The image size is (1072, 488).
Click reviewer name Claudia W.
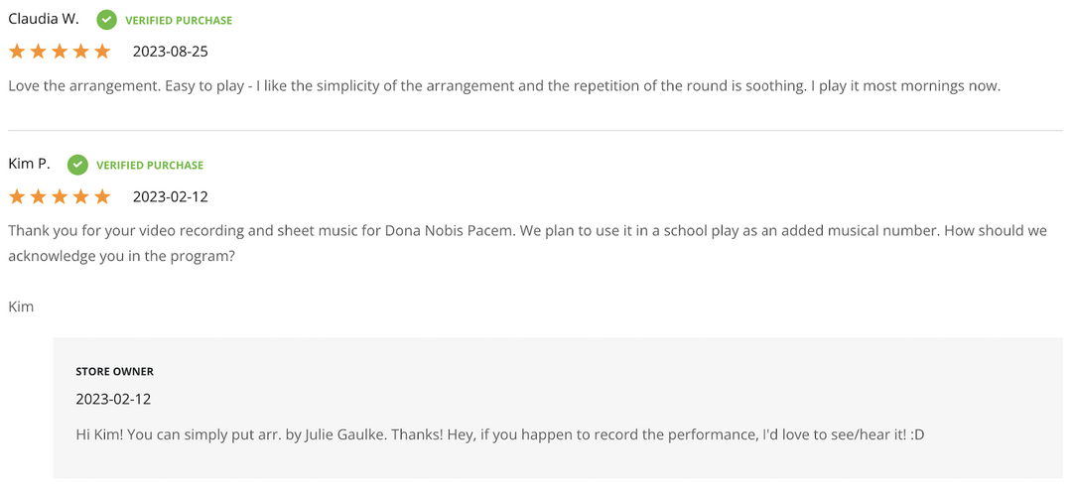pyautogui.click(x=44, y=19)
